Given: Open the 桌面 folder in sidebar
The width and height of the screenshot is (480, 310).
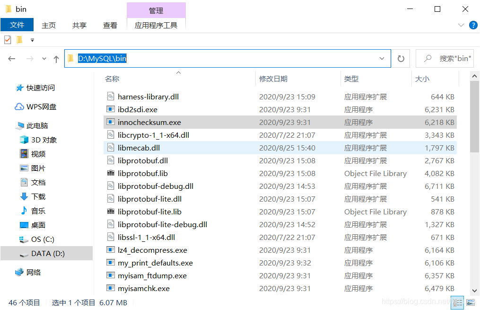Looking at the screenshot, I should tap(33, 225).
